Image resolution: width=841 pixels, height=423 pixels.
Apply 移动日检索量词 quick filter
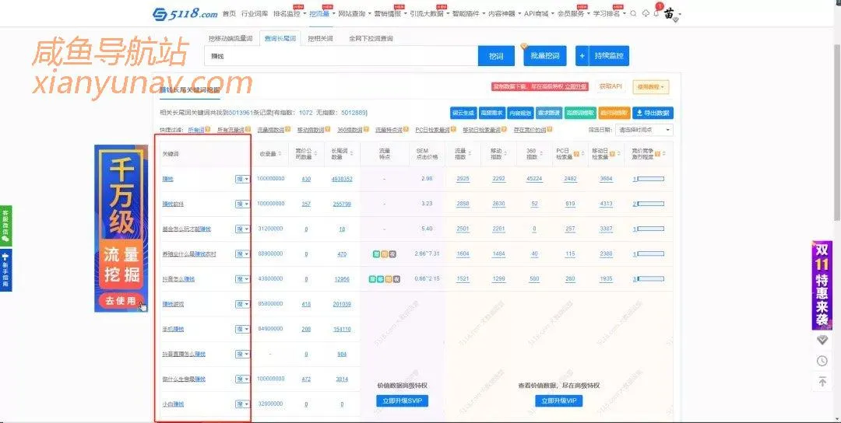point(482,130)
